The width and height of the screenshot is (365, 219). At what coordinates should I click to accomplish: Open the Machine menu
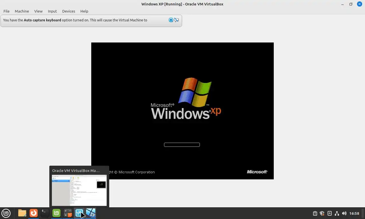pos(22,11)
